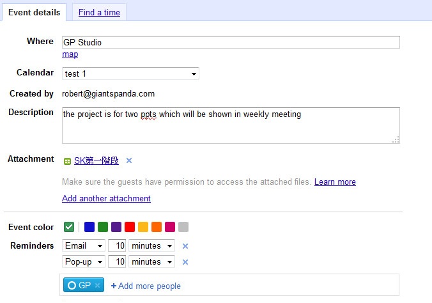Click into the Description text area
The width and height of the screenshot is (432, 303).
(231, 125)
